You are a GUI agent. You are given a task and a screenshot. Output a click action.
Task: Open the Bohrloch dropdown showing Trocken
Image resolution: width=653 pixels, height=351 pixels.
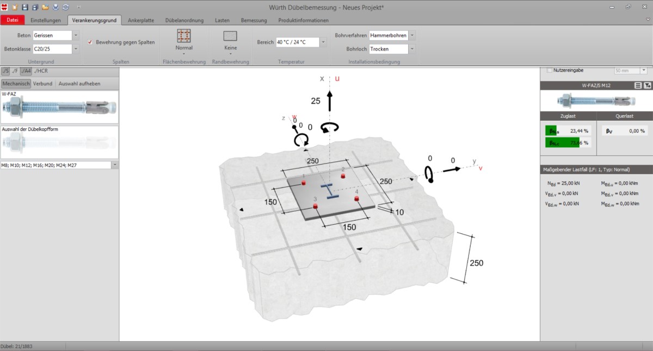point(412,49)
